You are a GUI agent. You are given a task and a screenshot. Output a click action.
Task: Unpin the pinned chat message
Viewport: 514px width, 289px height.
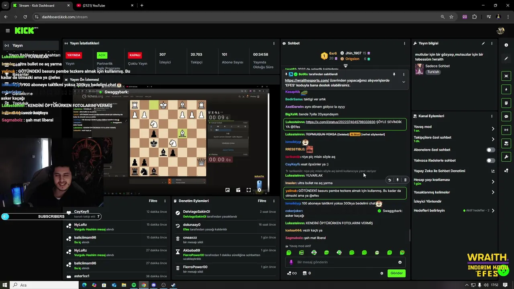pyautogui.click(x=394, y=74)
